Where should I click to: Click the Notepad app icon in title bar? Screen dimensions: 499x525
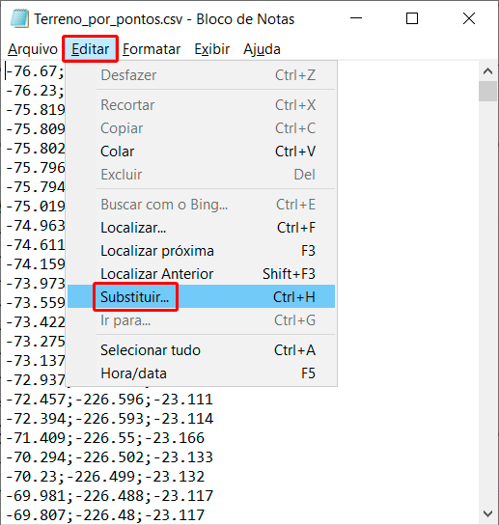19,18
